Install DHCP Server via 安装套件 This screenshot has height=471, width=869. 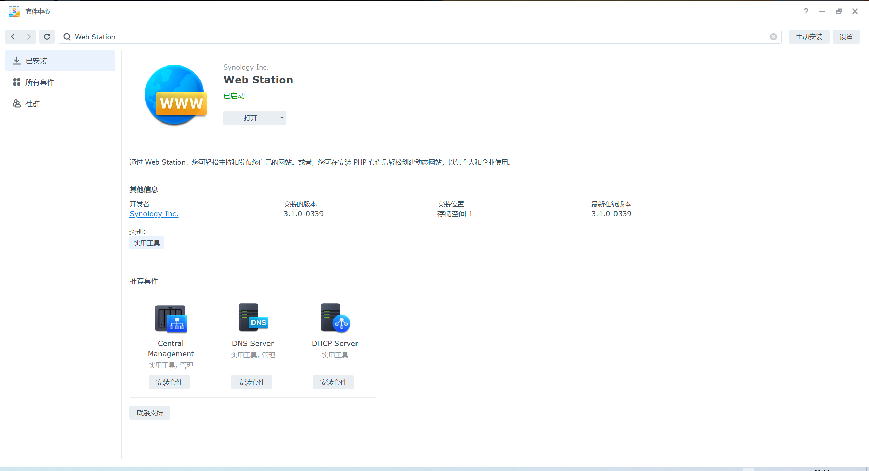(333, 382)
